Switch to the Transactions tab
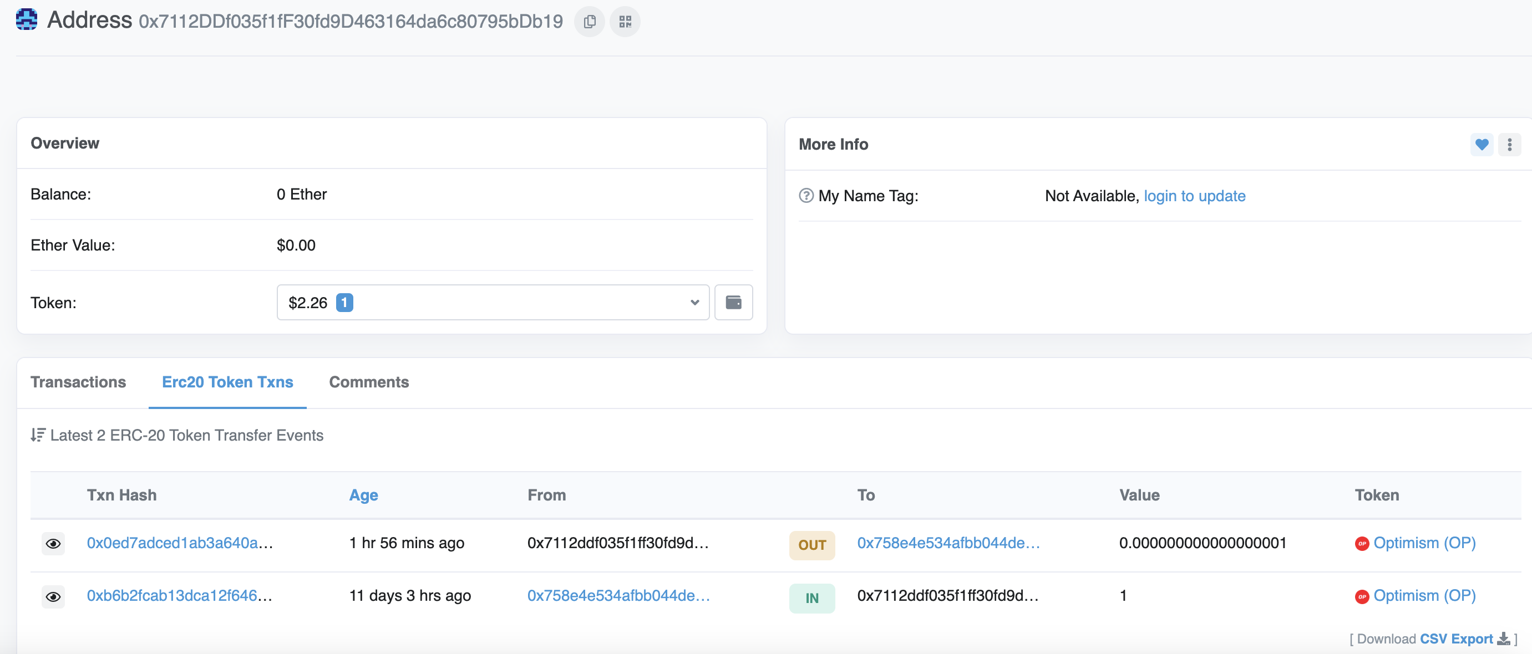The width and height of the screenshot is (1532, 654). (79, 382)
